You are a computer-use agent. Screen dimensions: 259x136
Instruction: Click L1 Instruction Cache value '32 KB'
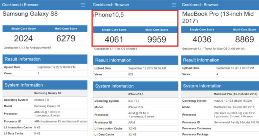132,129
